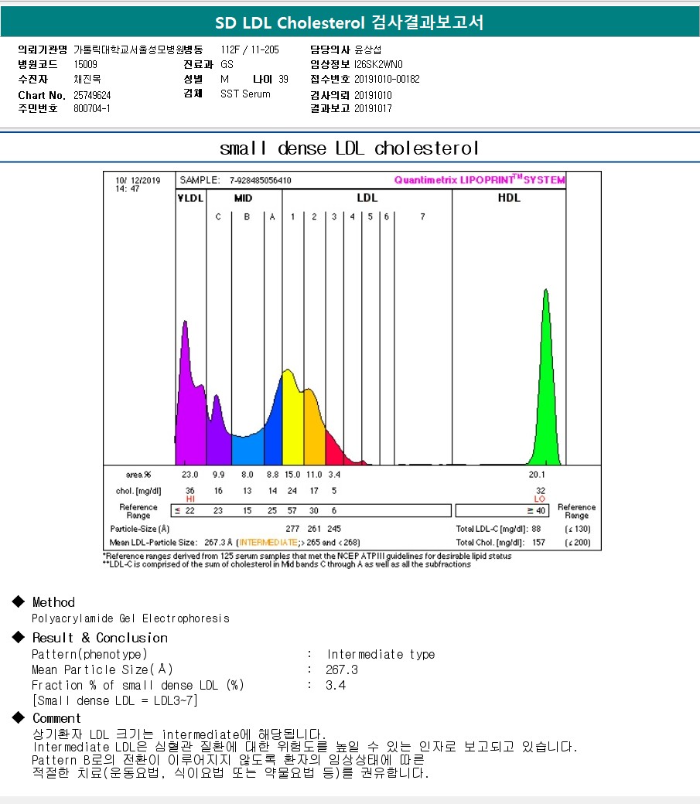700x804 pixels.
Task: Click the Chart No. value 25749624
Action: [93, 95]
